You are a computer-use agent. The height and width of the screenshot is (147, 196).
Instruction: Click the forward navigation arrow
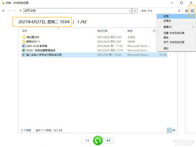(9, 11)
